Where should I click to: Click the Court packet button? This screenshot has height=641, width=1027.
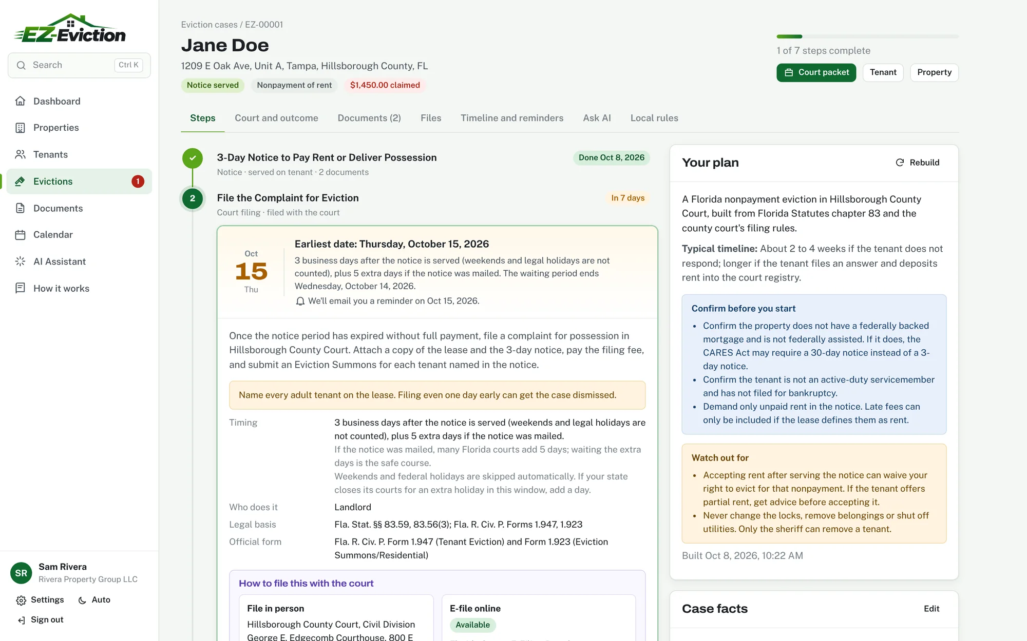[x=816, y=72]
